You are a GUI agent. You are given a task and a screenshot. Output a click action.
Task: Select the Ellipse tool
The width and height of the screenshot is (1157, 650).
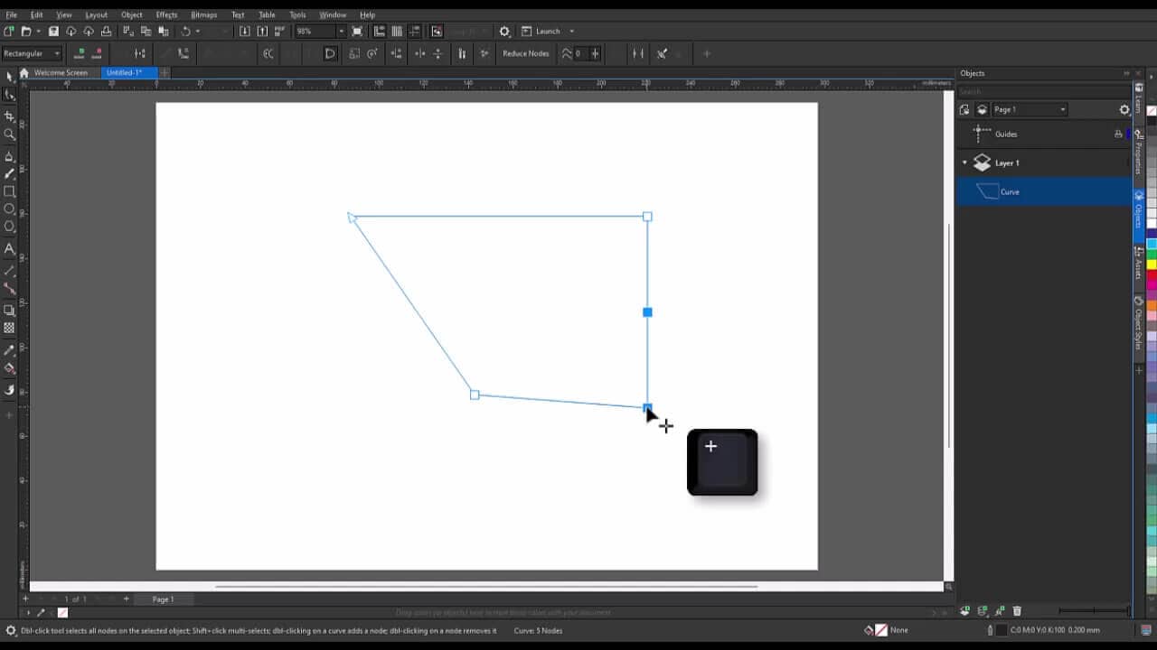10,209
